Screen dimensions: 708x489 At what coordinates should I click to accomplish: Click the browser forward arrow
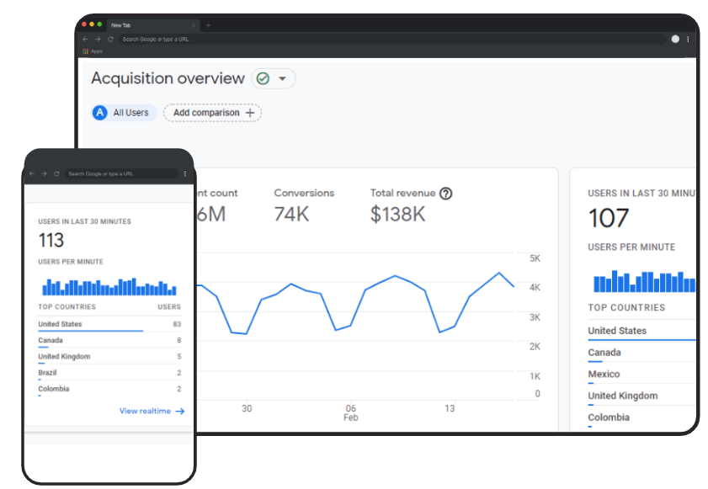point(97,39)
